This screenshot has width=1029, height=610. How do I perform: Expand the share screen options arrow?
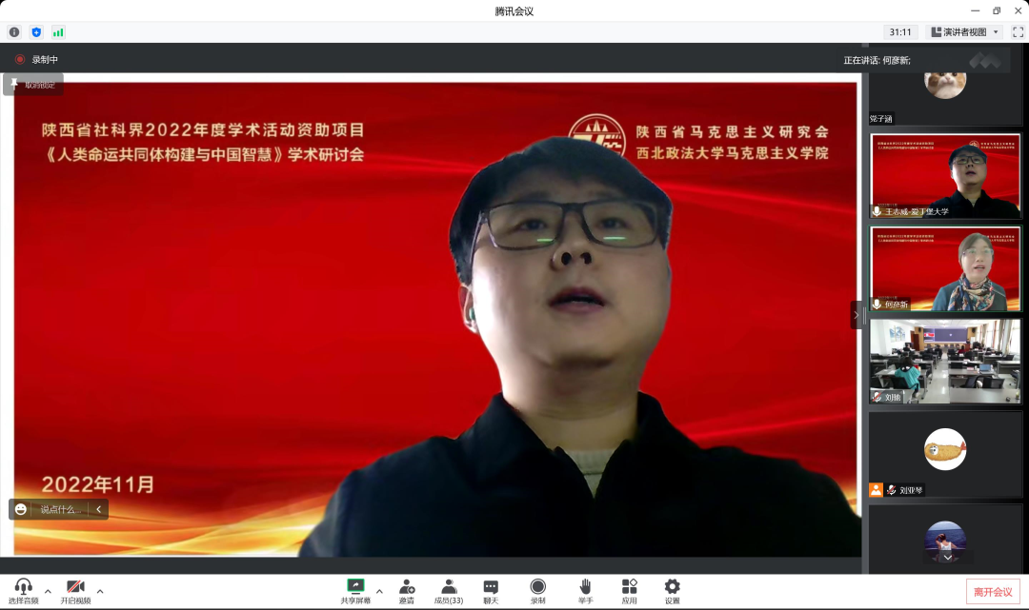379,591
